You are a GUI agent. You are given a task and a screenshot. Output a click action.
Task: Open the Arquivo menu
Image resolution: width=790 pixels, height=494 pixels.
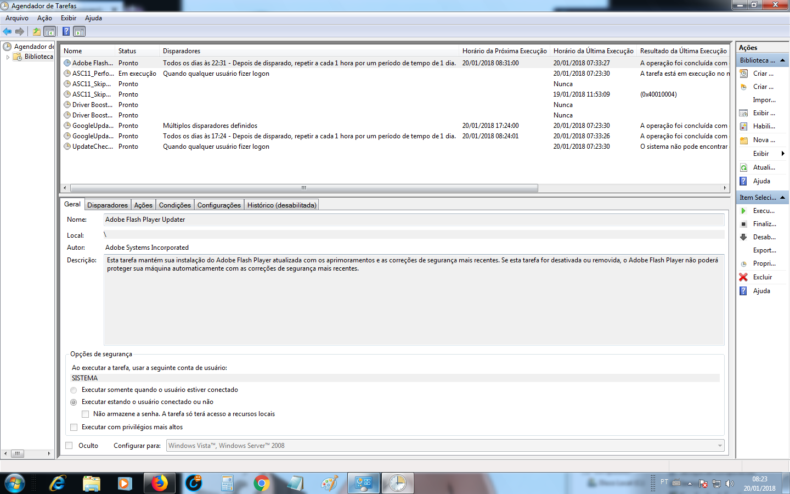[17, 18]
